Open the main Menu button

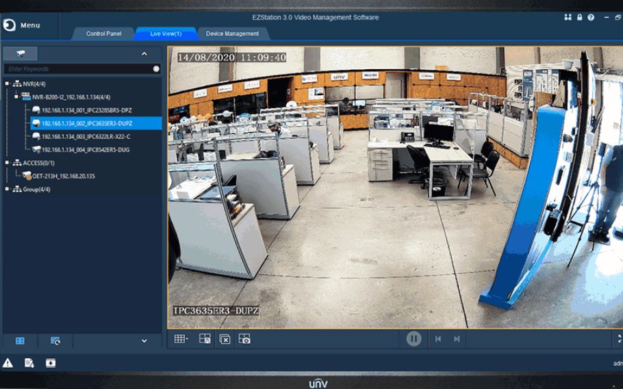[x=22, y=25]
